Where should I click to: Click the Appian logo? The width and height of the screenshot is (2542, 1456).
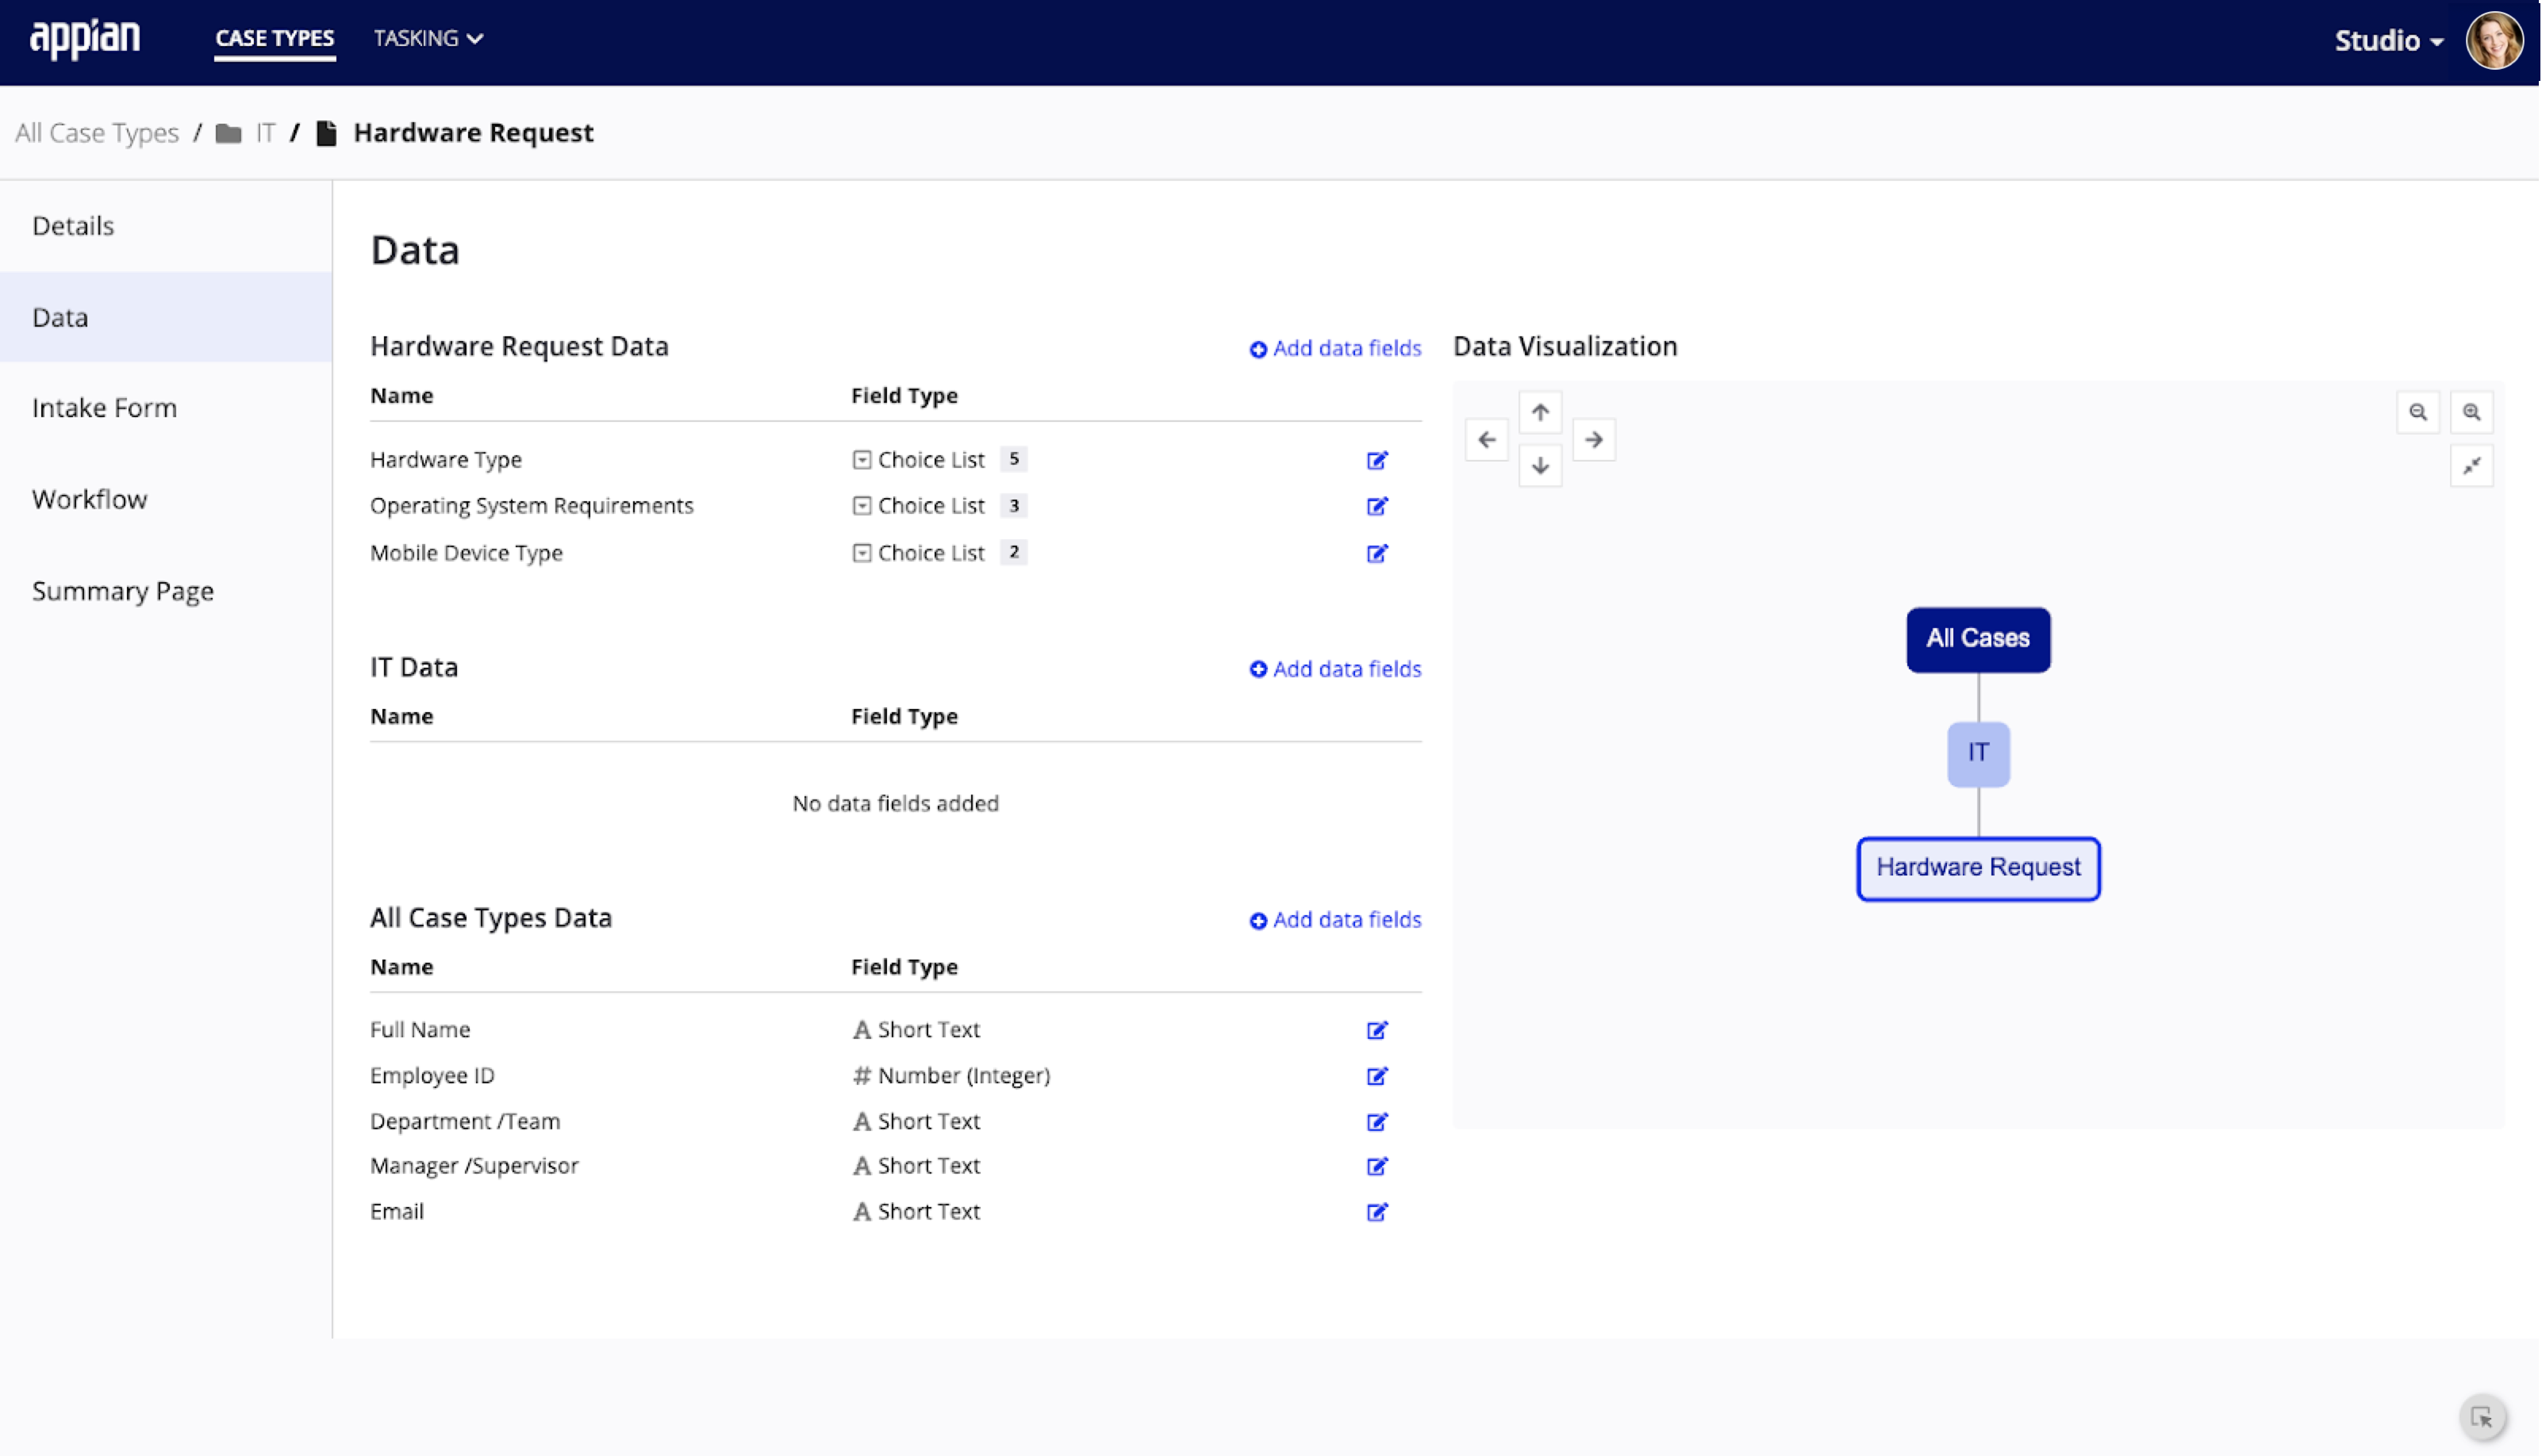pyautogui.click(x=85, y=39)
